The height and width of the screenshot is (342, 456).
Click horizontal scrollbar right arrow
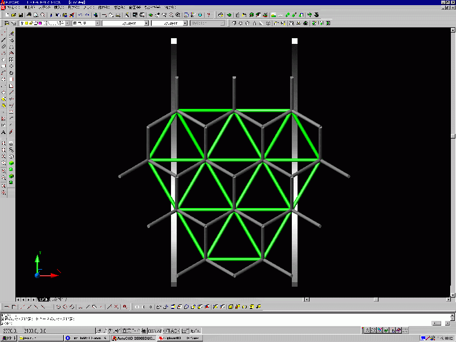pyautogui.click(x=448, y=299)
